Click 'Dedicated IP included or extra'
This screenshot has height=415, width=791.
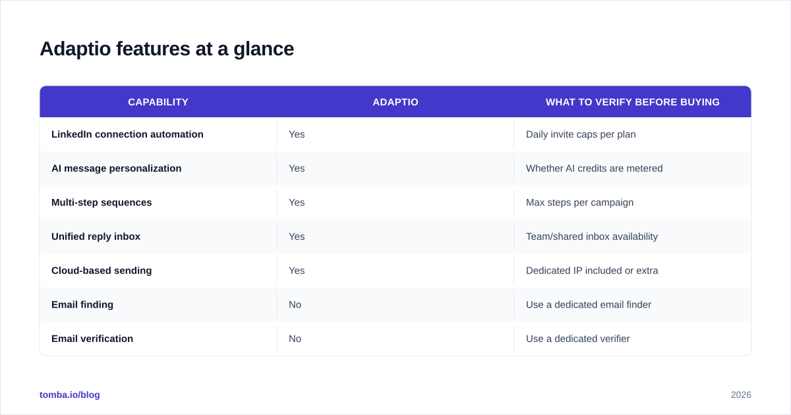click(592, 271)
